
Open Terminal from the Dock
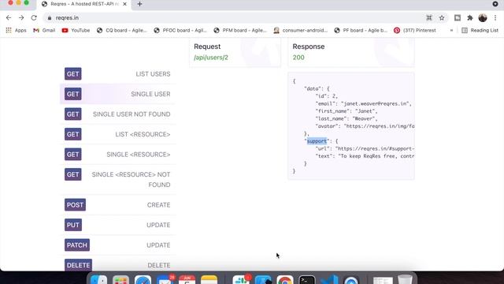click(306, 280)
